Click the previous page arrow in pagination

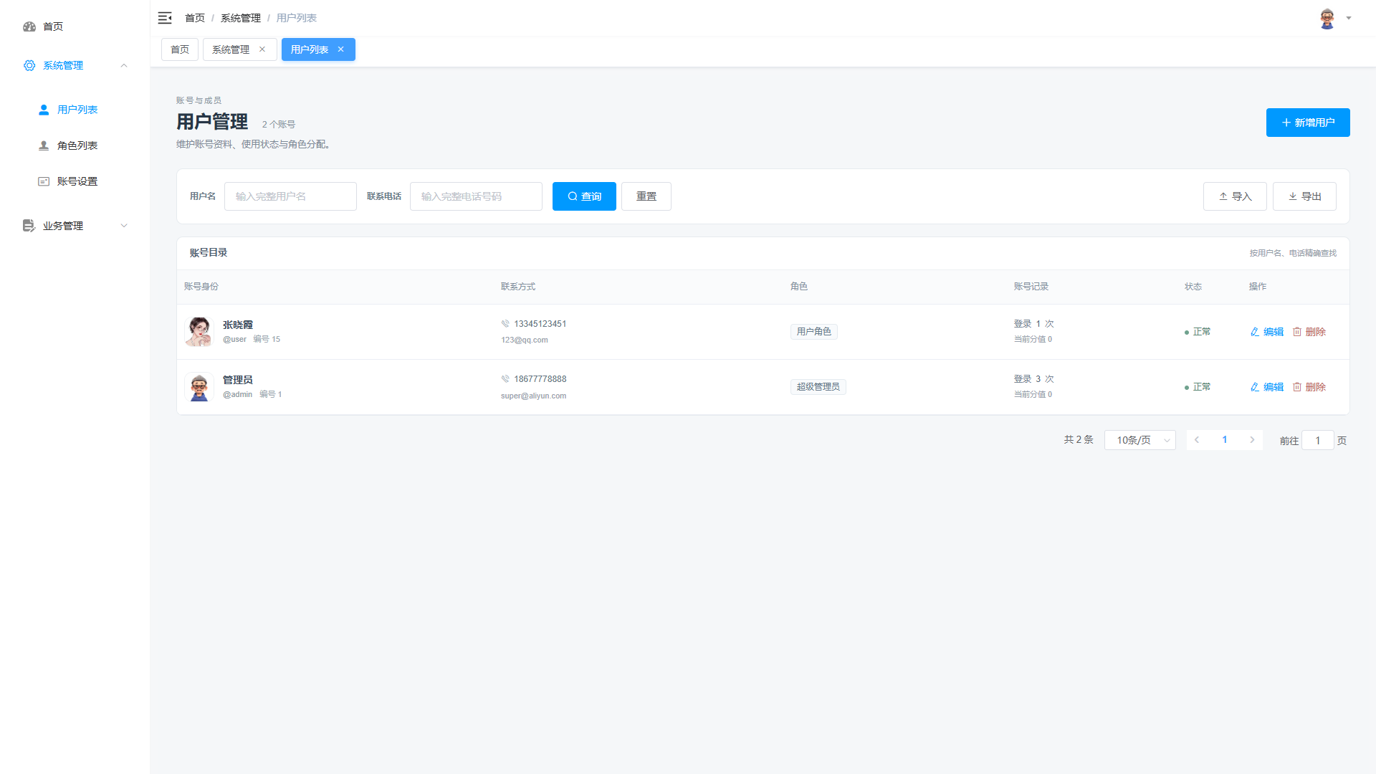click(x=1197, y=440)
